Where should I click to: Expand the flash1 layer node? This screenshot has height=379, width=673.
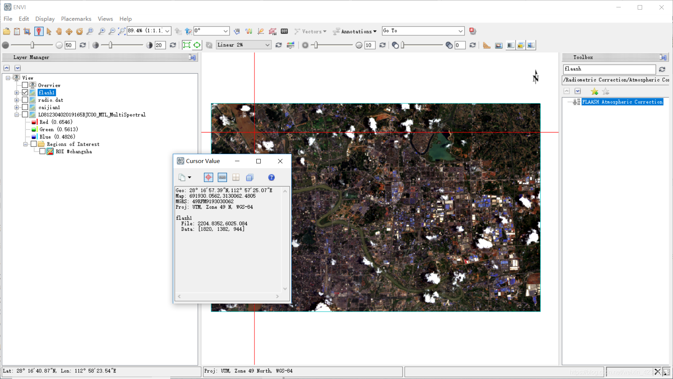pos(17,93)
